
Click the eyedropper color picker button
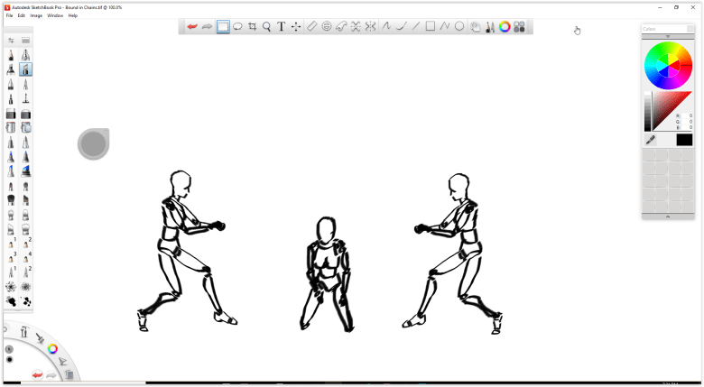tap(650, 140)
